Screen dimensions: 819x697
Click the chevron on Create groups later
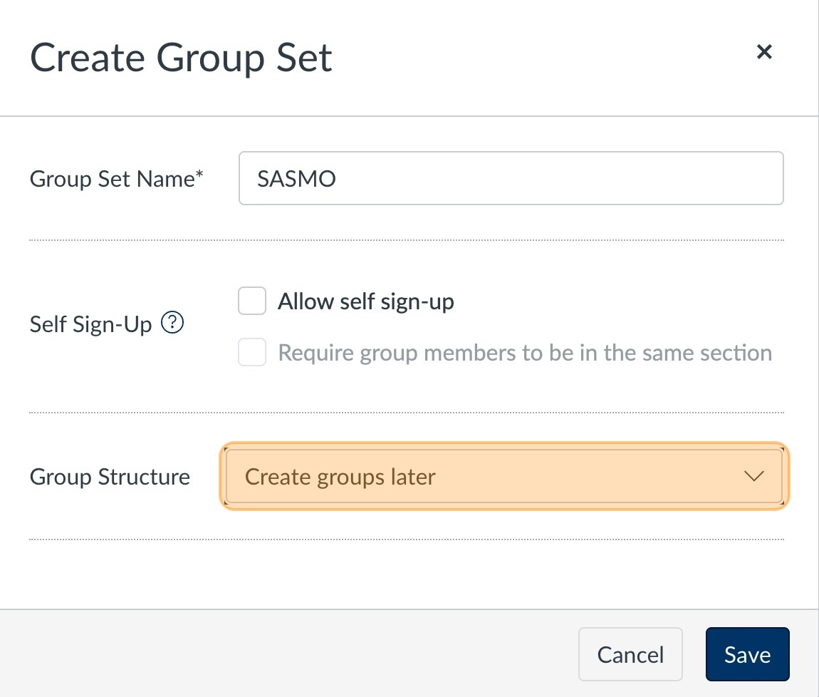pos(754,476)
